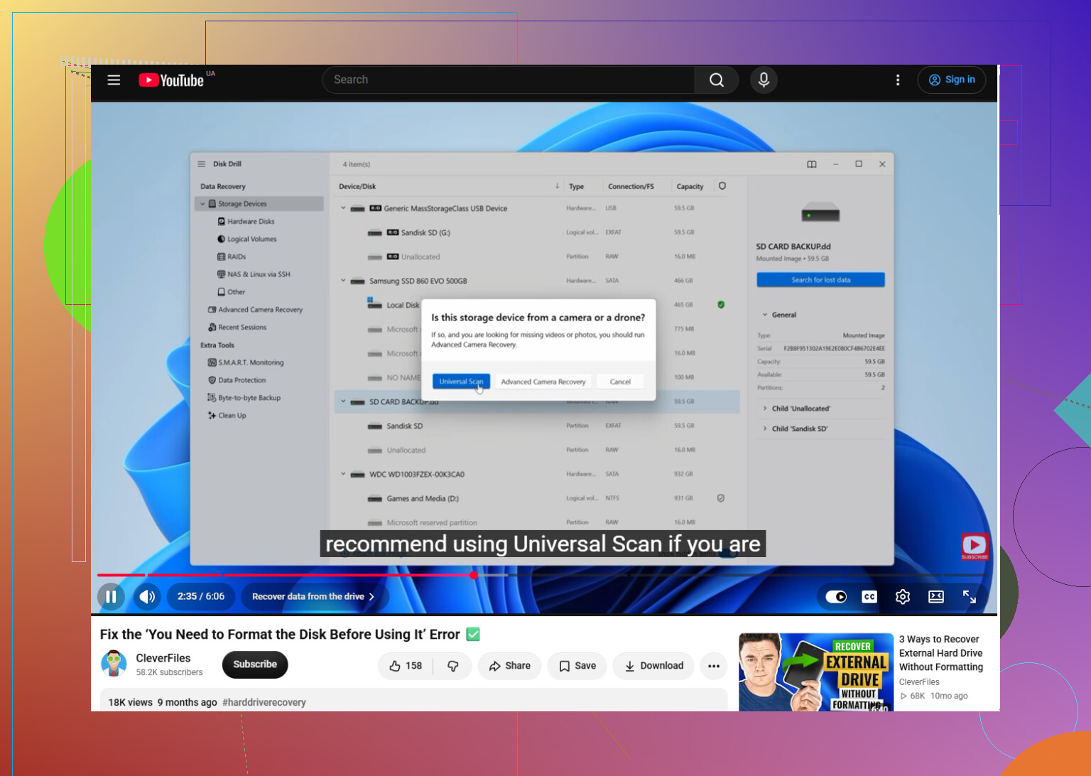The width and height of the screenshot is (1091, 776).
Task: Open more actions ellipsis below video
Action: (714, 665)
